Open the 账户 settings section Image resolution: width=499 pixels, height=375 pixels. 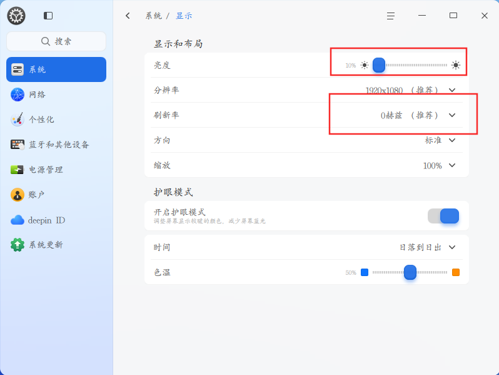[x=56, y=195]
